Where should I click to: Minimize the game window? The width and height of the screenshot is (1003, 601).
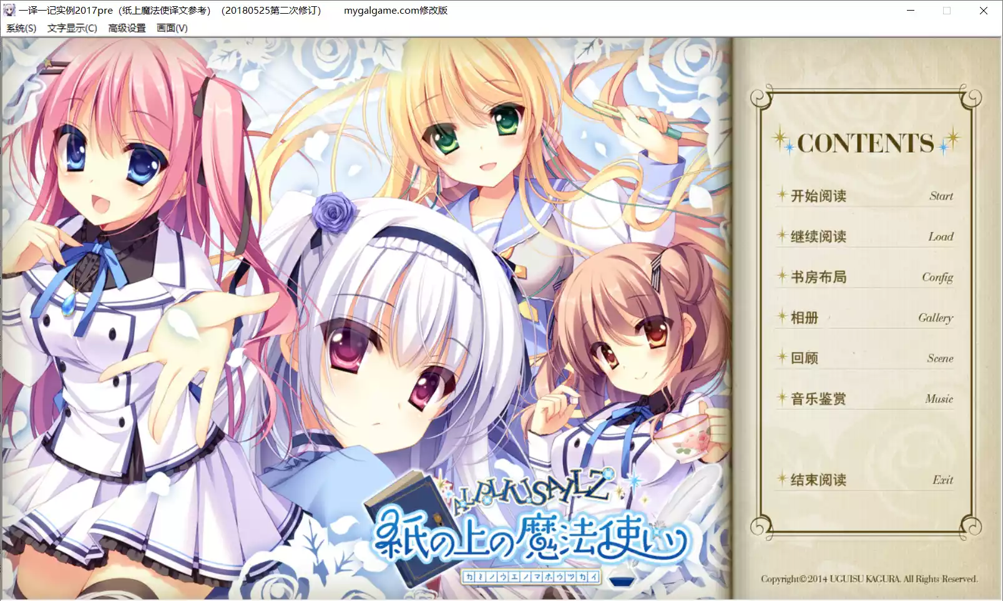pyautogui.click(x=911, y=11)
